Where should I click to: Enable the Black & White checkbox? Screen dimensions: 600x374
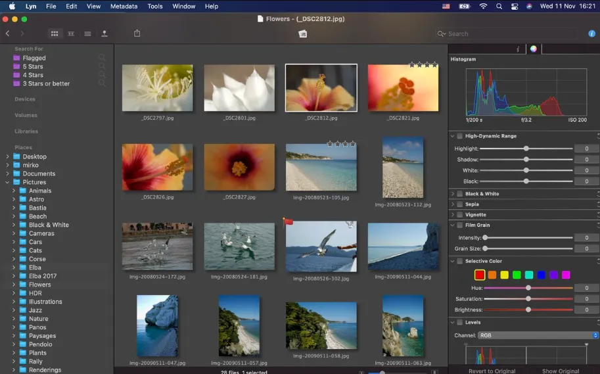click(459, 194)
